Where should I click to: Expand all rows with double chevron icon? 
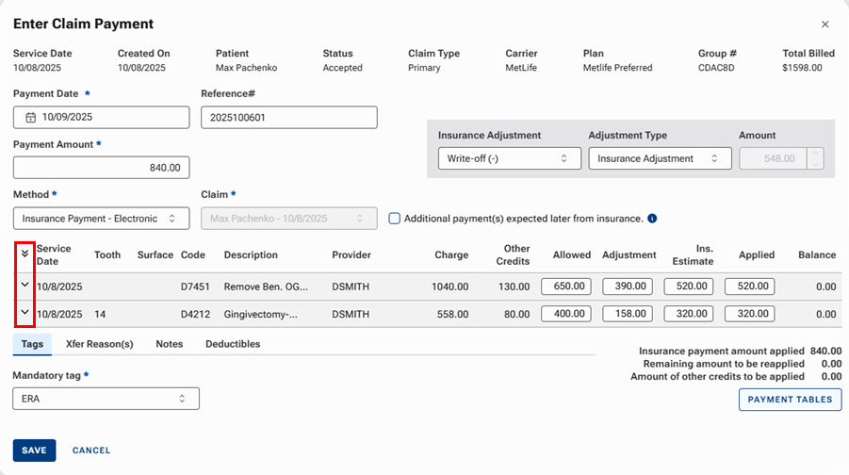pos(25,254)
